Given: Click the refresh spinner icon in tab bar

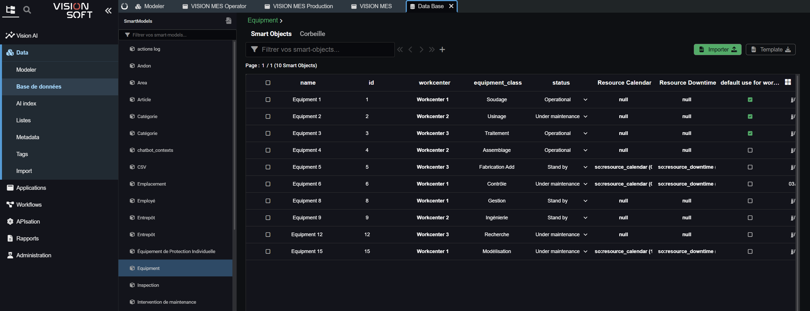Looking at the screenshot, I should tap(125, 6).
